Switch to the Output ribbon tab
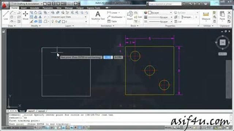 80,8
